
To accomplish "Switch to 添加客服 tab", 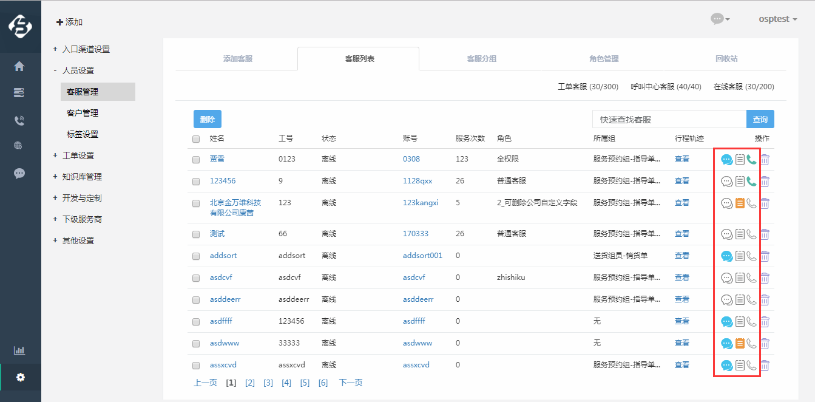I will coord(237,59).
